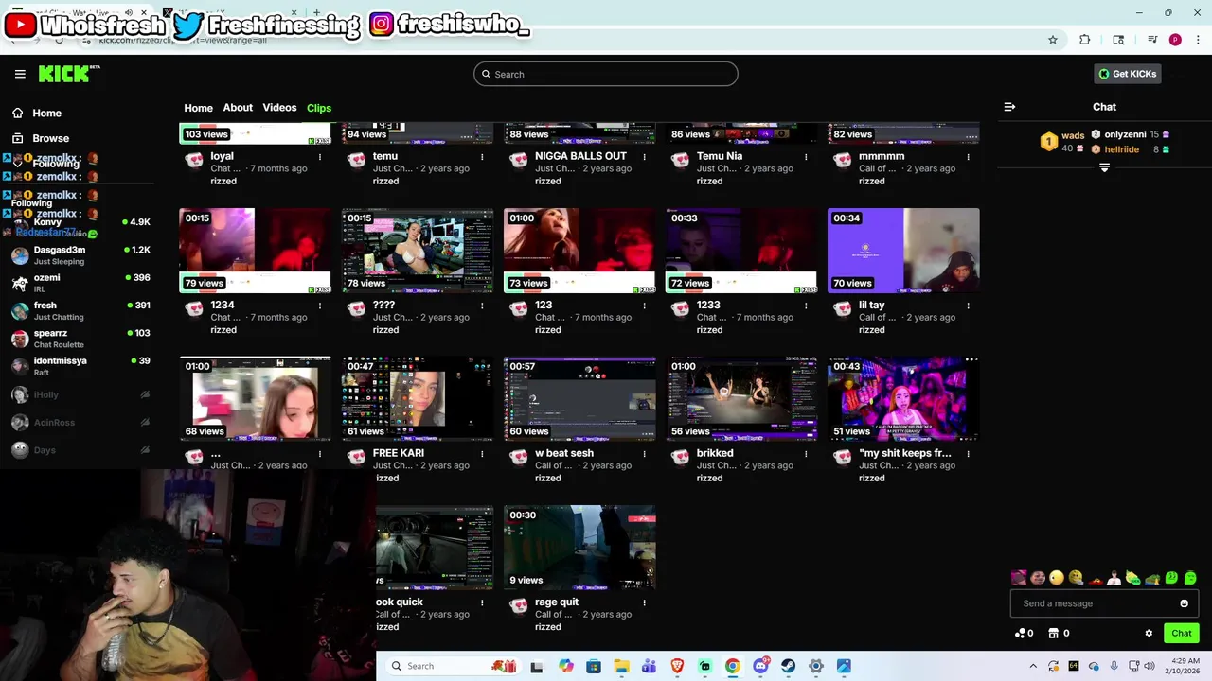
Task: Open Windows Settings from the taskbar
Action: point(816,666)
